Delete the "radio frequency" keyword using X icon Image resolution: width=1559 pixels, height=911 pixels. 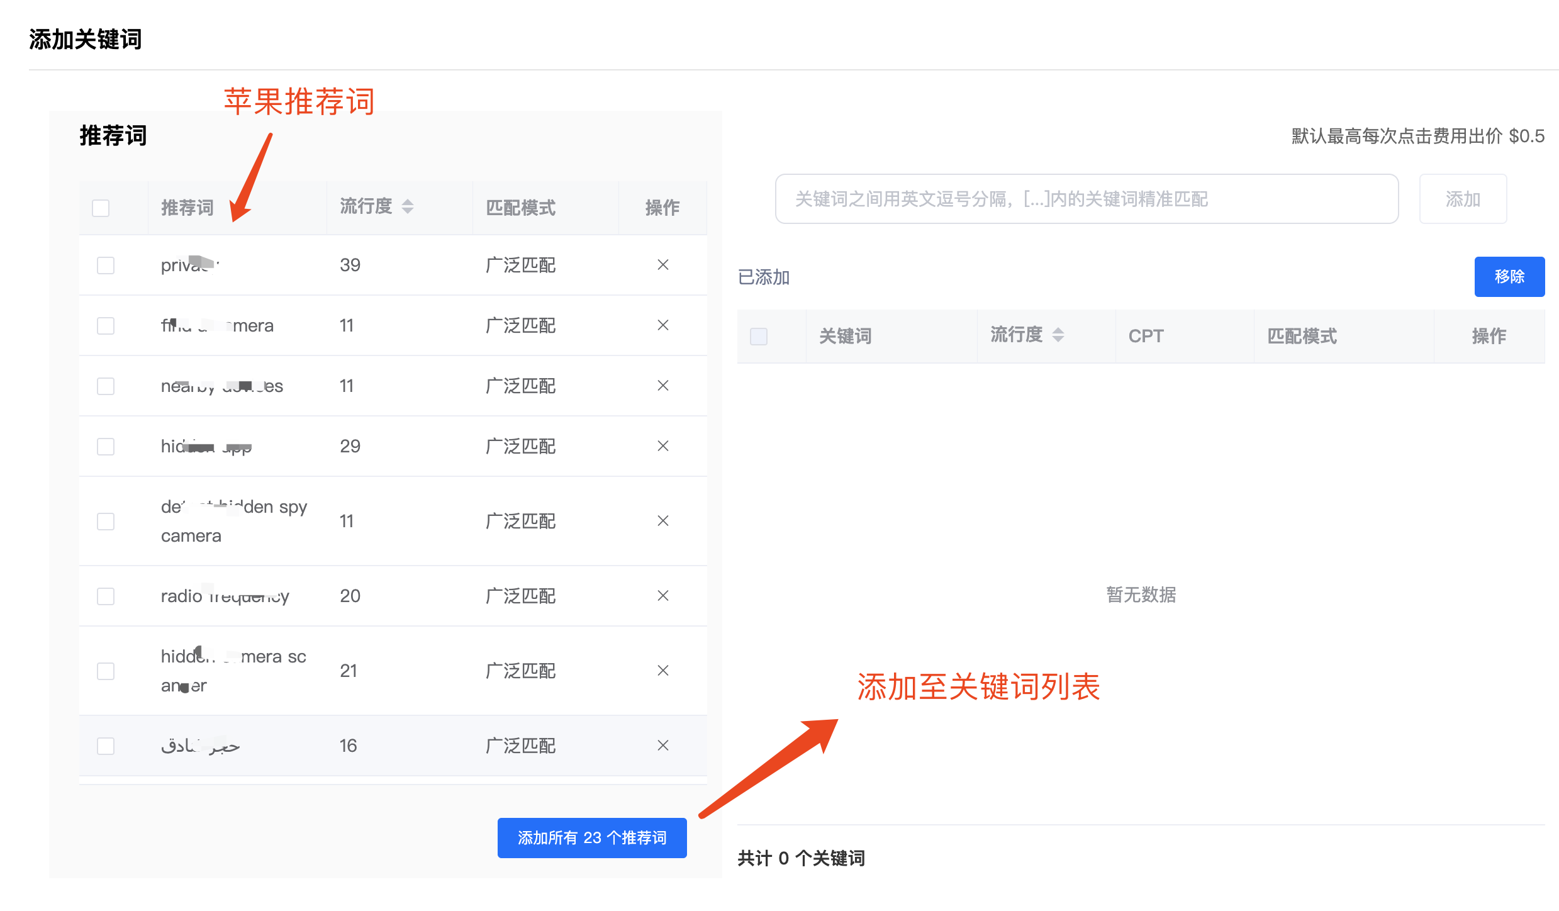pos(662,596)
